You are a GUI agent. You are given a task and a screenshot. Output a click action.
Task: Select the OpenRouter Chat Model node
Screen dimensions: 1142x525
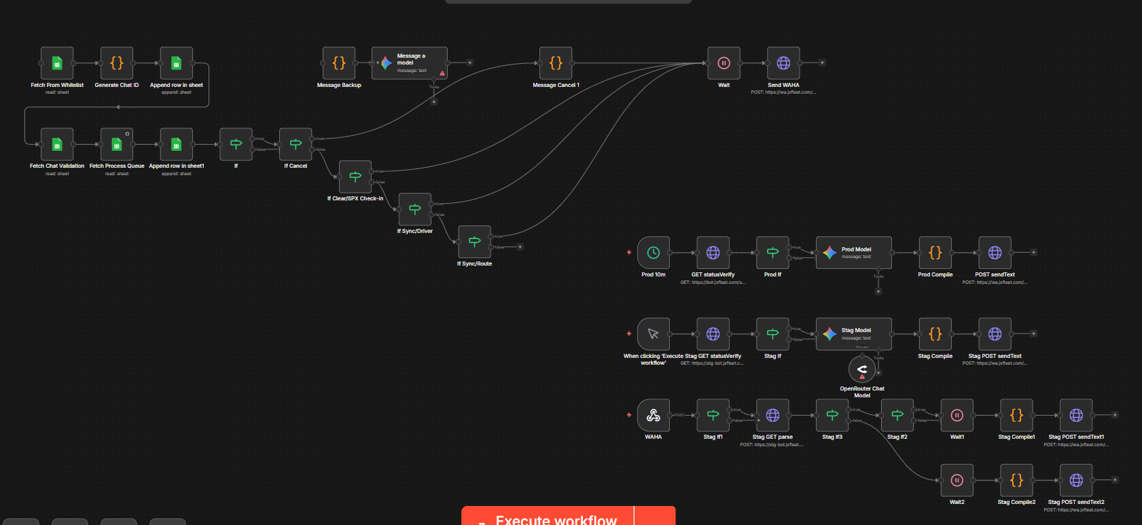tap(862, 369)
